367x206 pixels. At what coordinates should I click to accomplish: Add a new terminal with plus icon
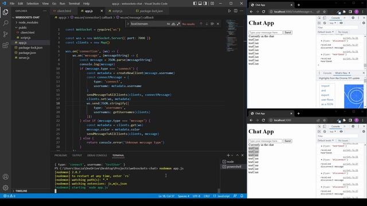228,155
